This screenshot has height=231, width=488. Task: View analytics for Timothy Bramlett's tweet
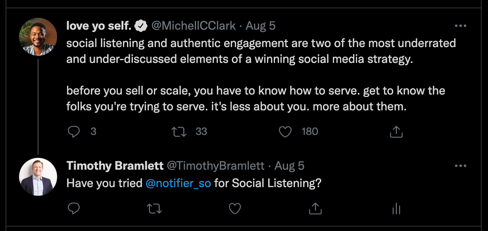[396, 208]
